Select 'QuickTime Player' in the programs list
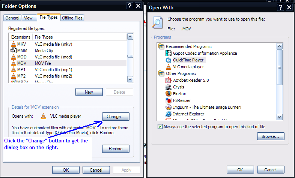This screenshot has width=295, height=178. 188,60
